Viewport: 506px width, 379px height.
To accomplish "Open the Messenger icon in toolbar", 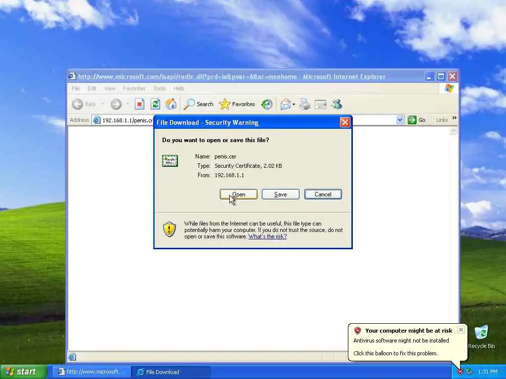I will pos(337,104).
